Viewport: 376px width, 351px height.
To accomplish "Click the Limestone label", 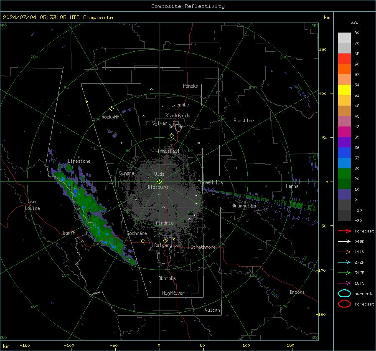I will [79, 161].
